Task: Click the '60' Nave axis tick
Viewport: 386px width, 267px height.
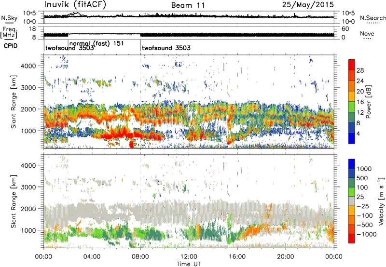Action: pyautogui.click(x=345, y=29)
